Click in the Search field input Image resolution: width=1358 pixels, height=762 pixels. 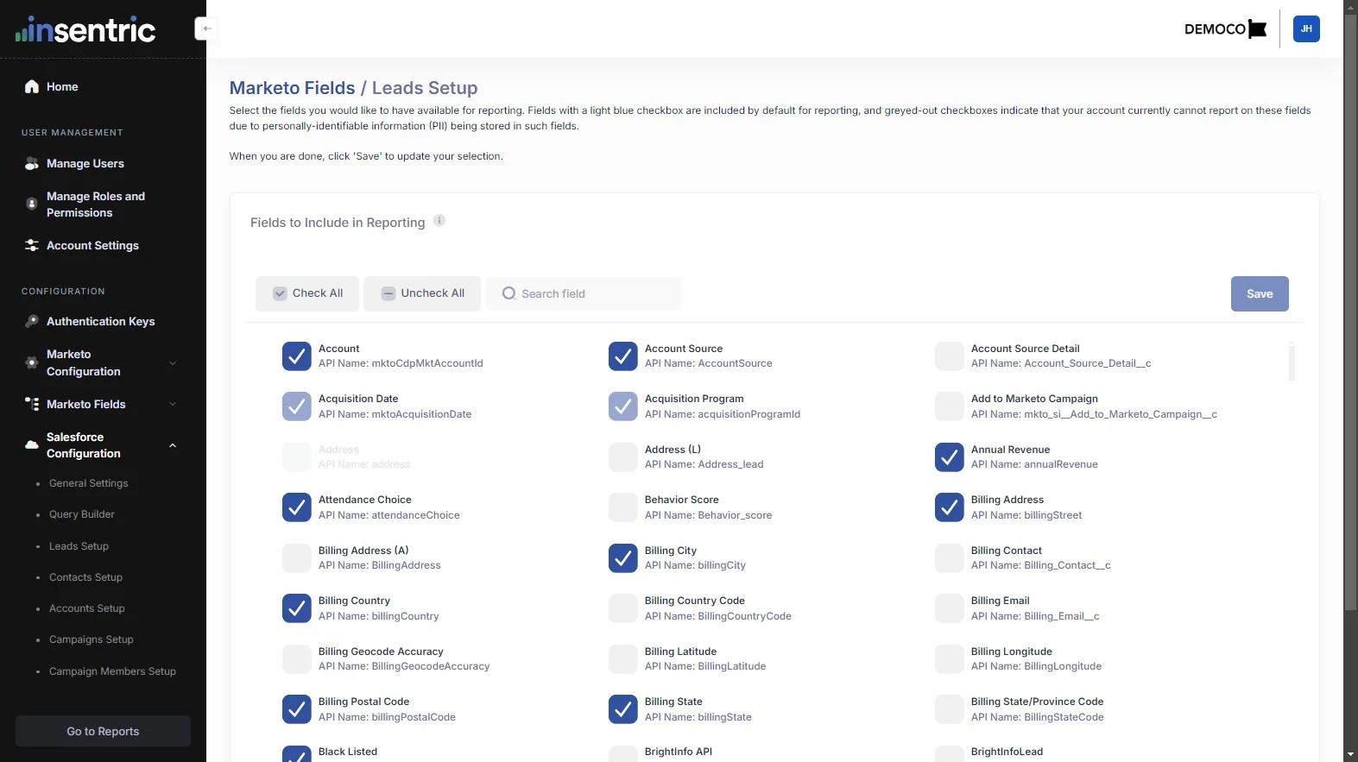point(584,293)
